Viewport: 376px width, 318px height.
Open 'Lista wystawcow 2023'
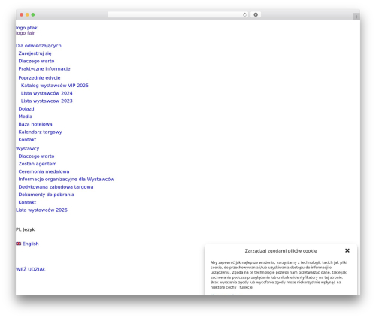click(x=47, y=101)
